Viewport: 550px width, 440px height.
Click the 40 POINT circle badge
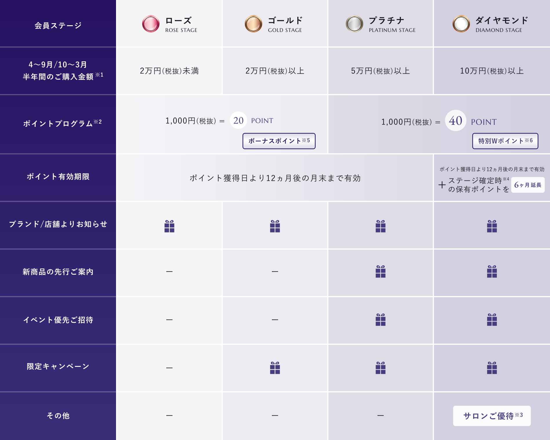455,120
